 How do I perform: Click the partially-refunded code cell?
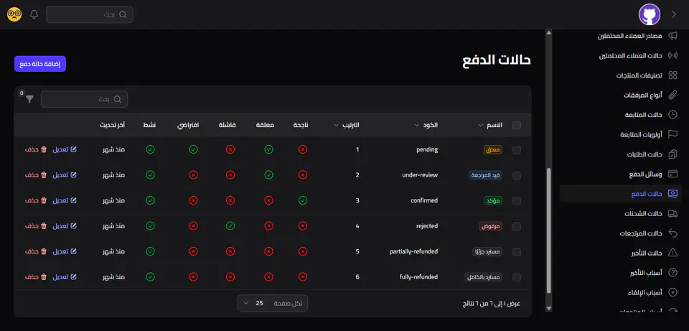(x=413, y=252)
